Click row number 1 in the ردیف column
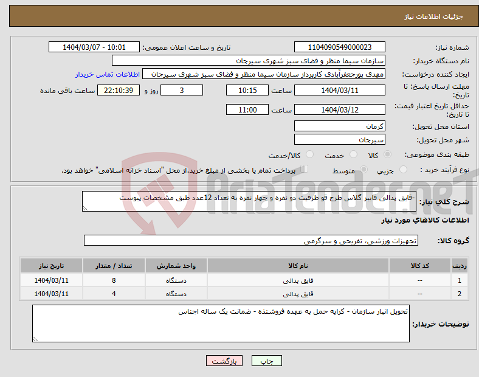 point(460,280)
